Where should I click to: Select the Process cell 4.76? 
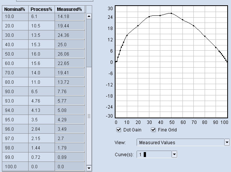[41, 101]
